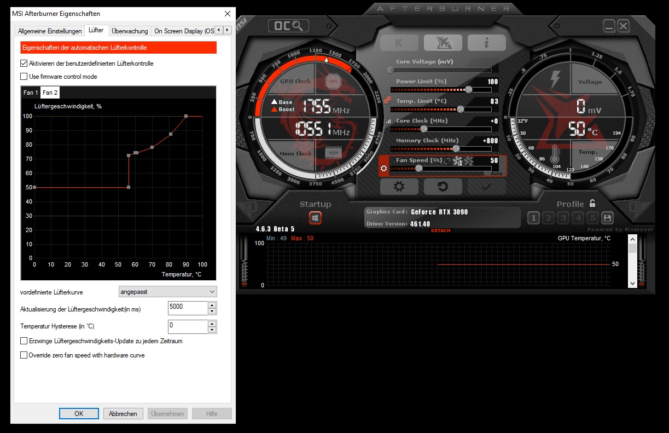Click the Profile lock icon
The width and height of the screenshot is (669, 433).
coord(592,203)
